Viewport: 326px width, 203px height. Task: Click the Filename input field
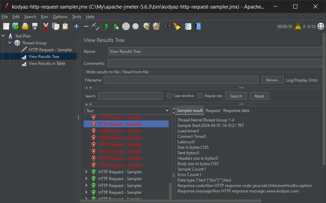[x=181, y=80]
